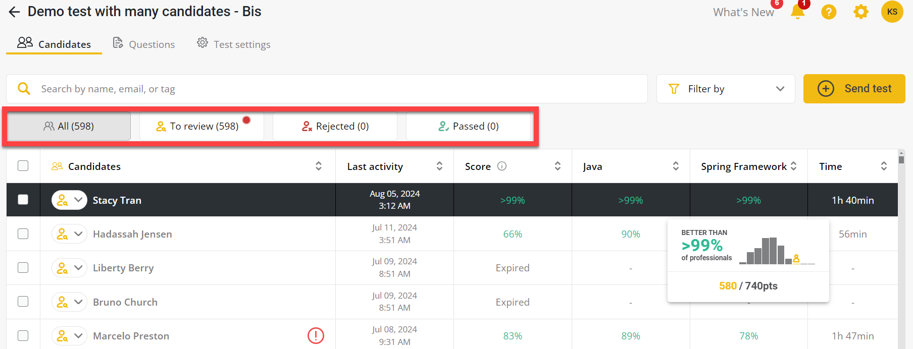
Task: Expand Hadassah Jensen's status dropdown
Action: click(78, 234)
